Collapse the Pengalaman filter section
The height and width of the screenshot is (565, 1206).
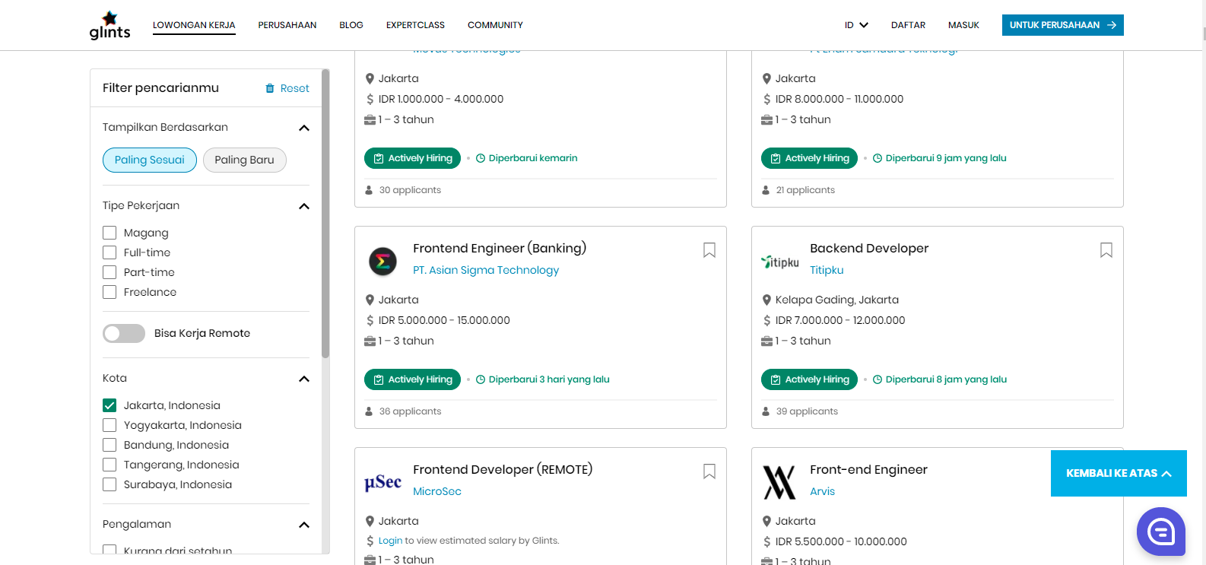(x=304, y=525)
